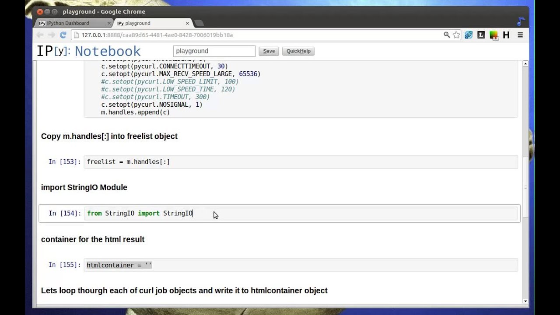Image resolution: width=560 pixels, height=315 pixels.
Task: Open a new browser tab
Action: click(199, 23)
